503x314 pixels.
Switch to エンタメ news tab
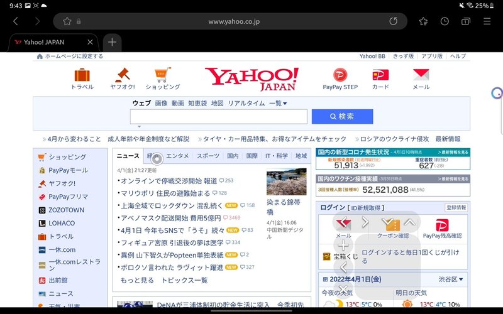(x=177, y=156)
